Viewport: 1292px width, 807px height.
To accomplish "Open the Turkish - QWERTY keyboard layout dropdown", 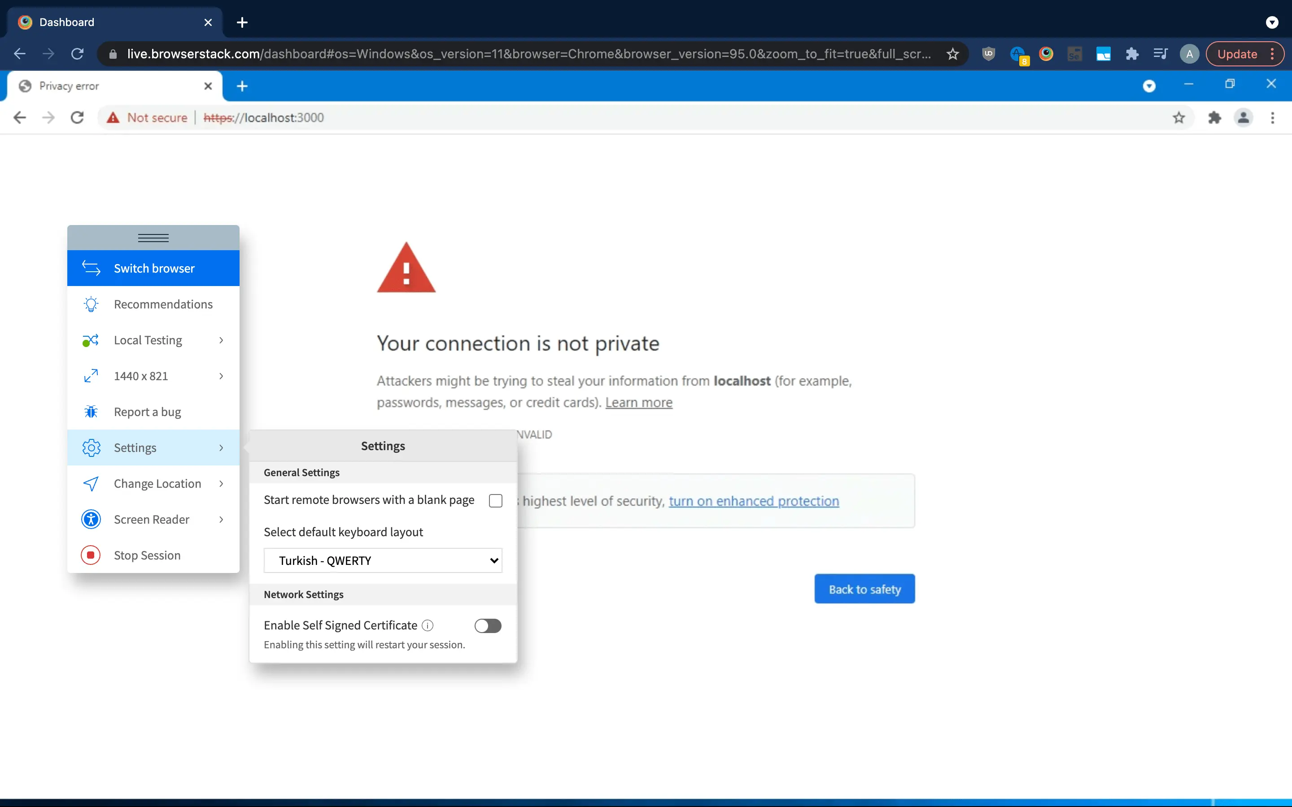I will (x=383, y=560).
